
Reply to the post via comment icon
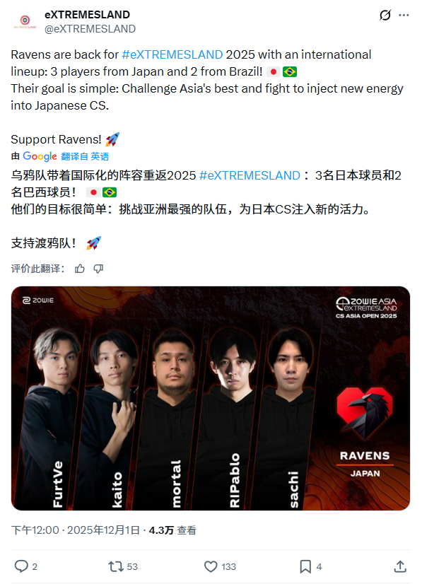pos(21,566)
